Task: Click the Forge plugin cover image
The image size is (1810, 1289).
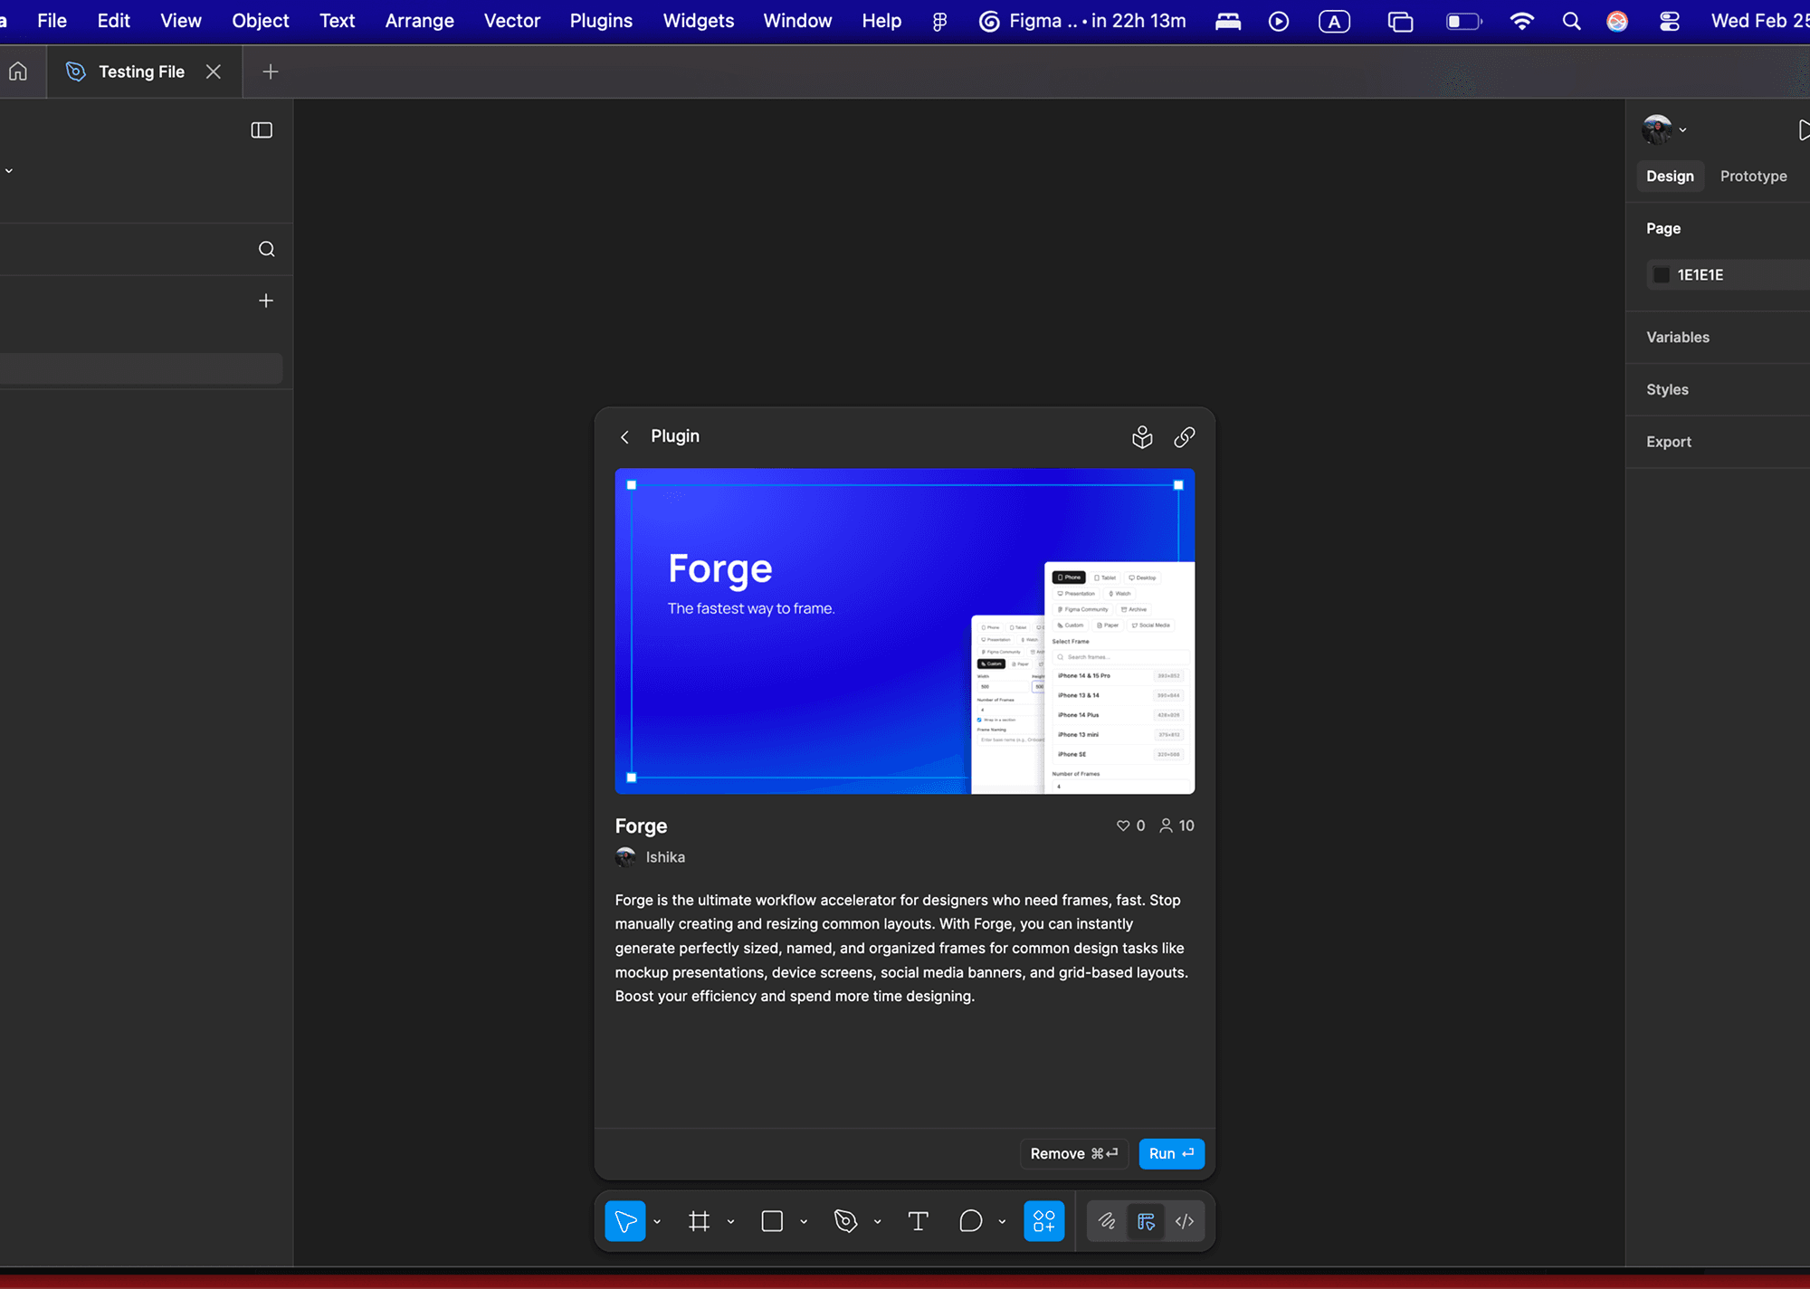Action: (905, 631)
